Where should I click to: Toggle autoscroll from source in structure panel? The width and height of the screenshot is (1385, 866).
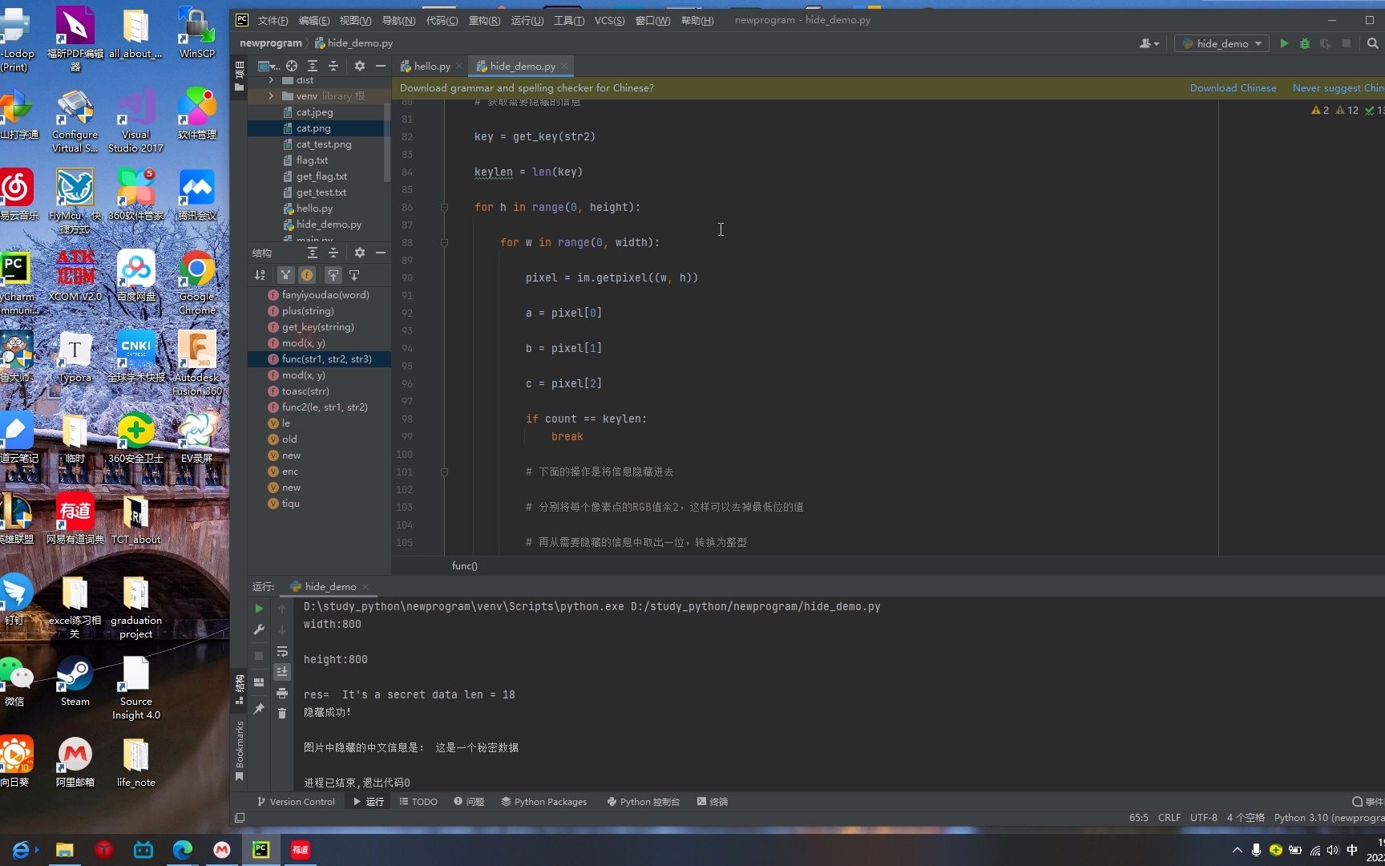354,275
